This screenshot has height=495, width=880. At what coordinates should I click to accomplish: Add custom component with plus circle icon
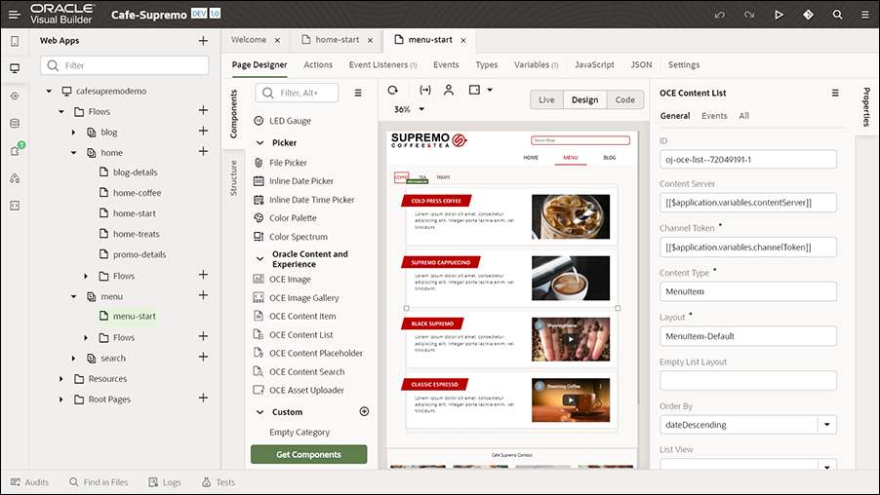pos(364,411)
